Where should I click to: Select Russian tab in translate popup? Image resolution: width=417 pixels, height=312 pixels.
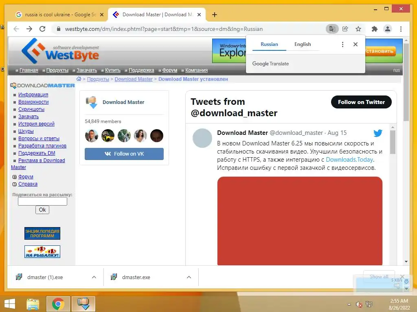(269, 44)
